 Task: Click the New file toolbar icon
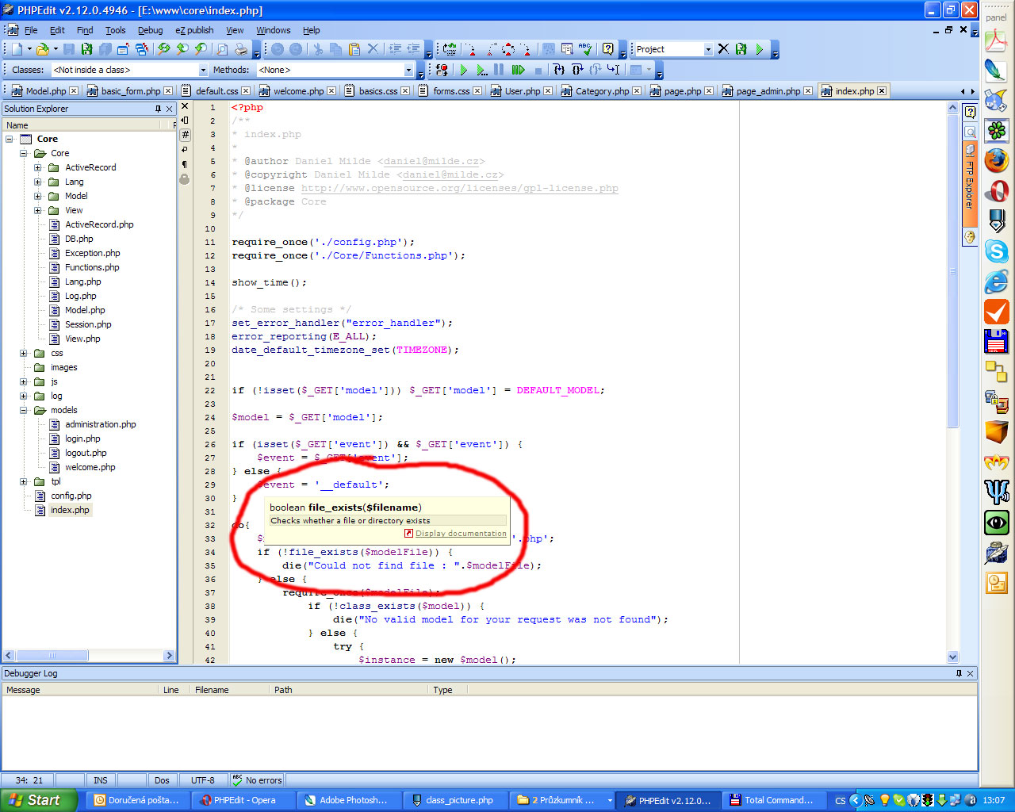coord(17,49)
